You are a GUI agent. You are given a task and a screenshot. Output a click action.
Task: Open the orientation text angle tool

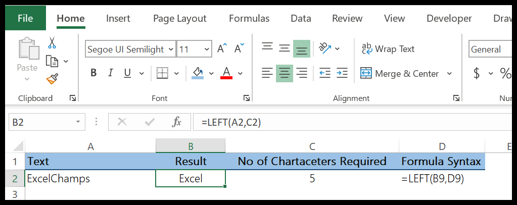coord(325,48)
